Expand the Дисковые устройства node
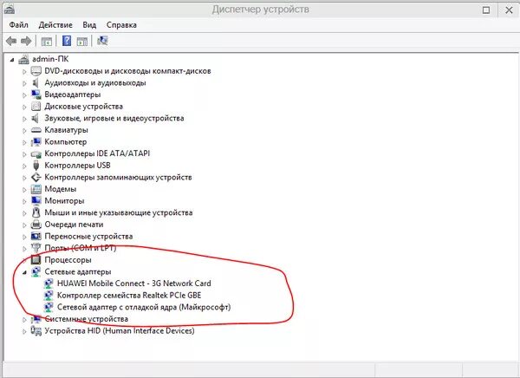The height and width of the screenshot is (378, 520). pyautogui.click(x=24, y=108)
